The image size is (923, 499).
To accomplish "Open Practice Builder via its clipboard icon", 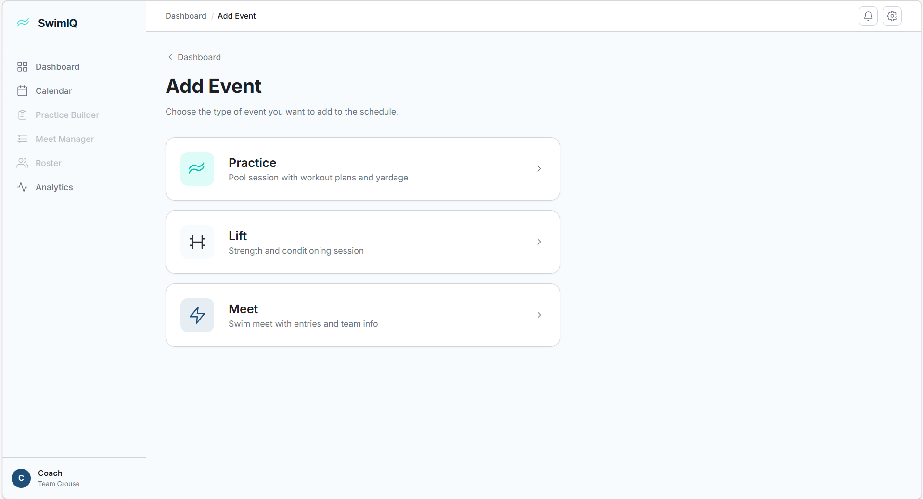I will pyautogui.click(x=22, y=115).
